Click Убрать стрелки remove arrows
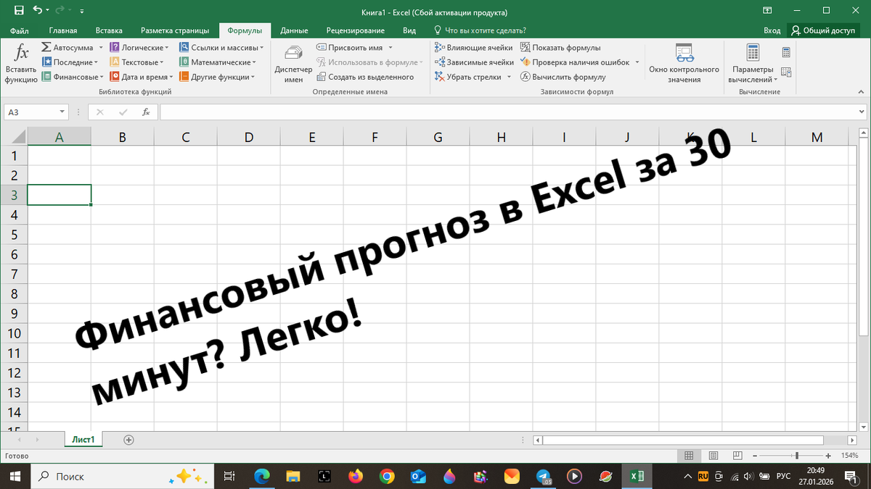This screenshot has height=489, width=871. click(x=468, y=77)
